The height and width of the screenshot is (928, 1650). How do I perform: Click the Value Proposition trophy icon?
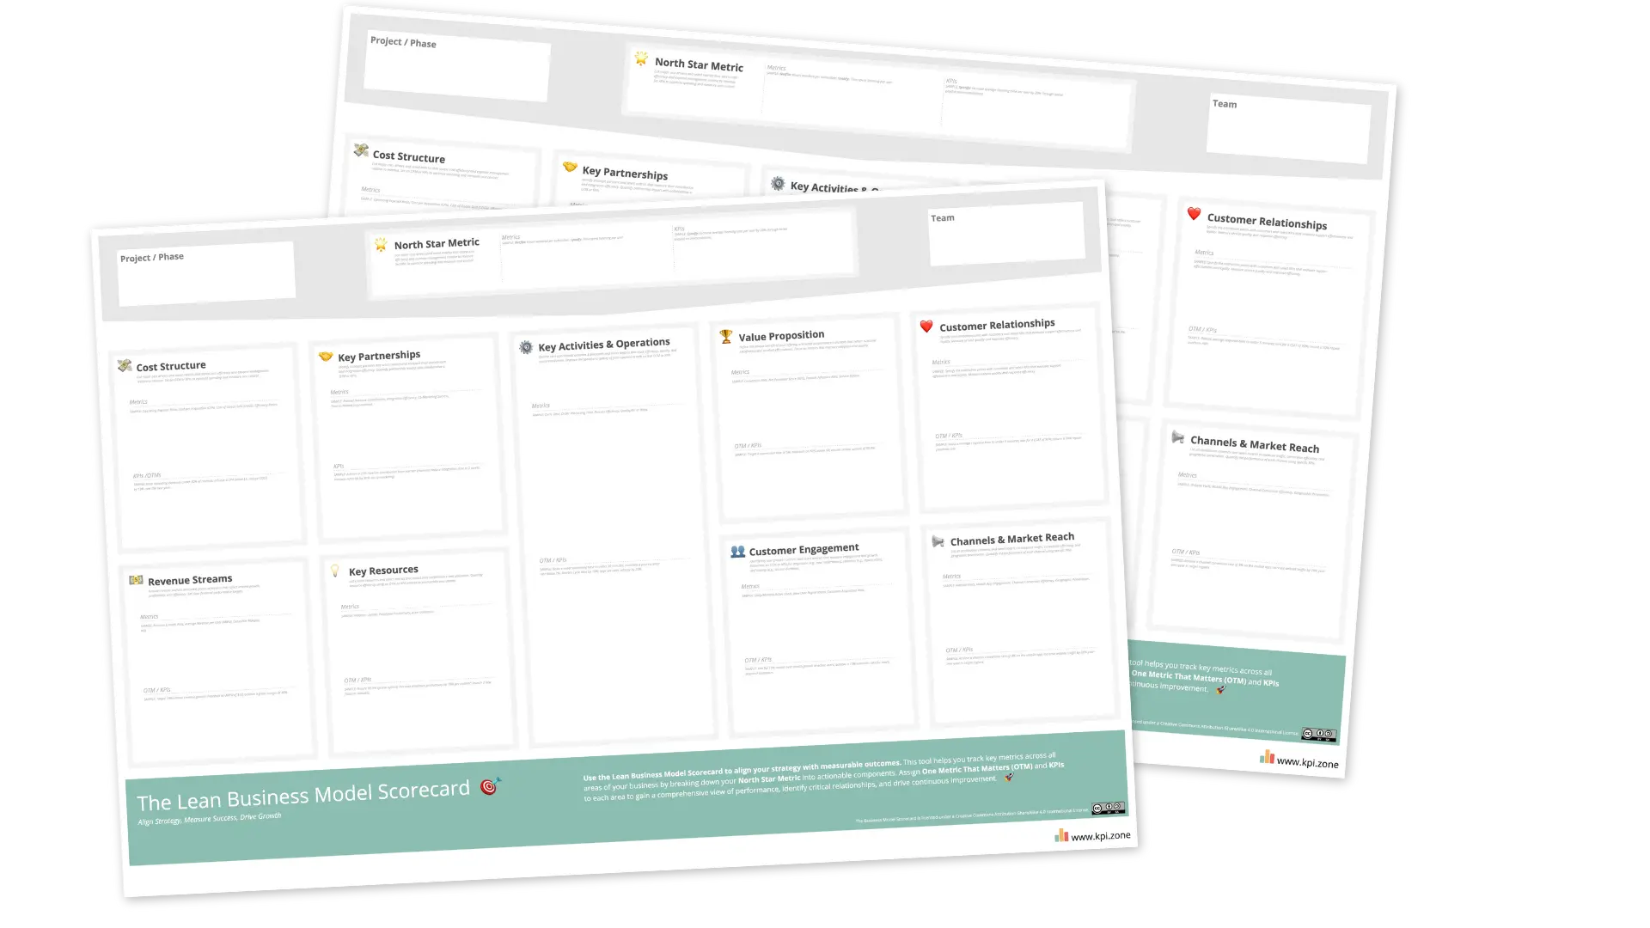(724, 335)
